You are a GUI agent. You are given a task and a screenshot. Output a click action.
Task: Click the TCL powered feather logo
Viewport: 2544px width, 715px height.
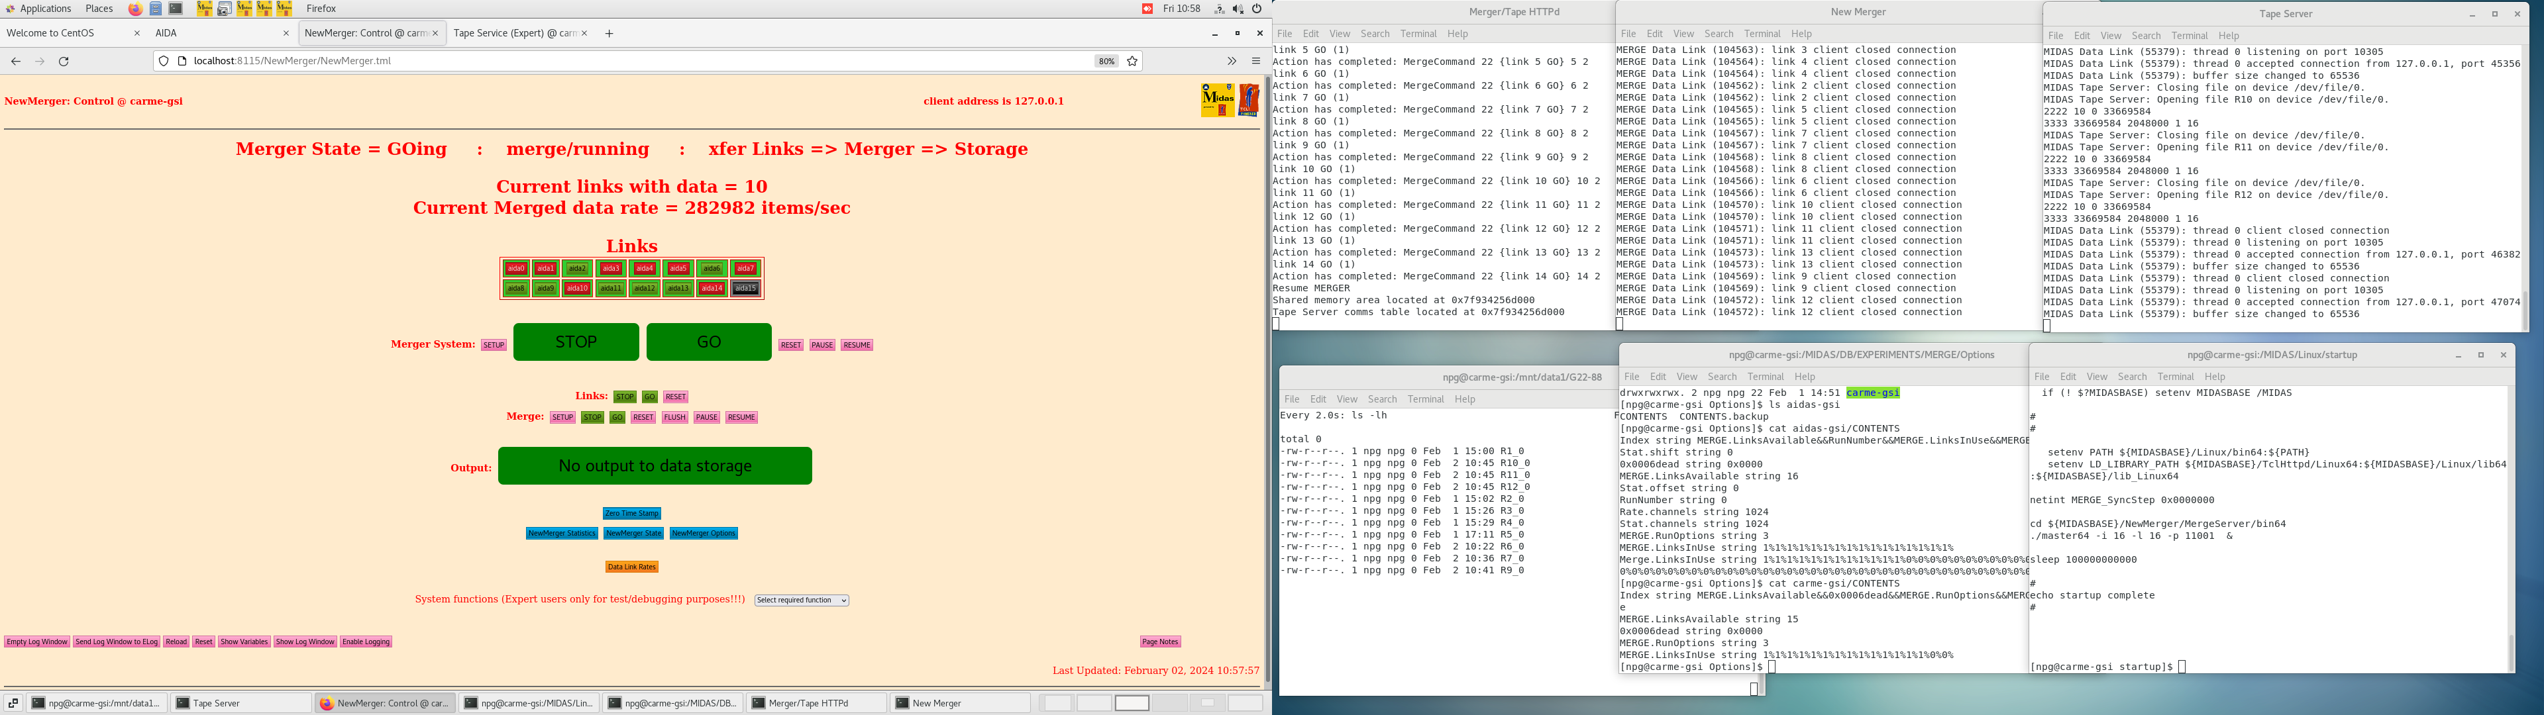(1249, 100)
